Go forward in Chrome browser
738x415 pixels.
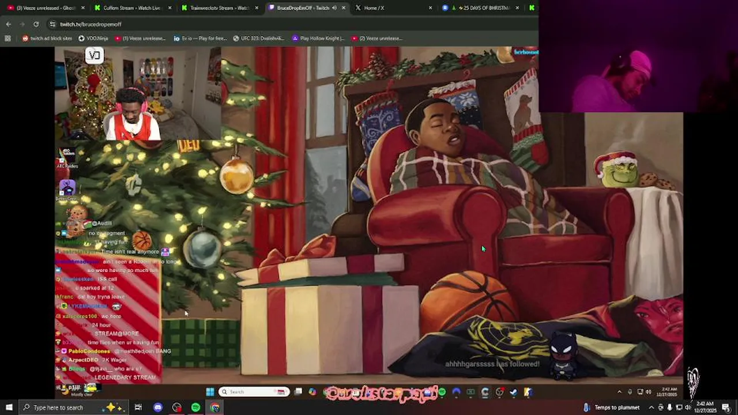22,24
